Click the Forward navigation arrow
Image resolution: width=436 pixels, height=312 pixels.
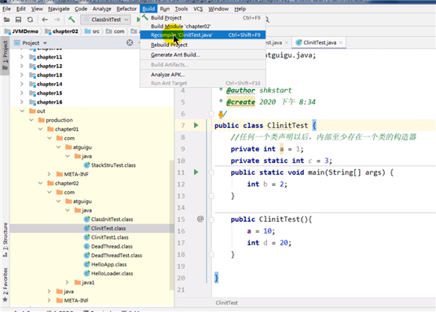tap(57, 20)
